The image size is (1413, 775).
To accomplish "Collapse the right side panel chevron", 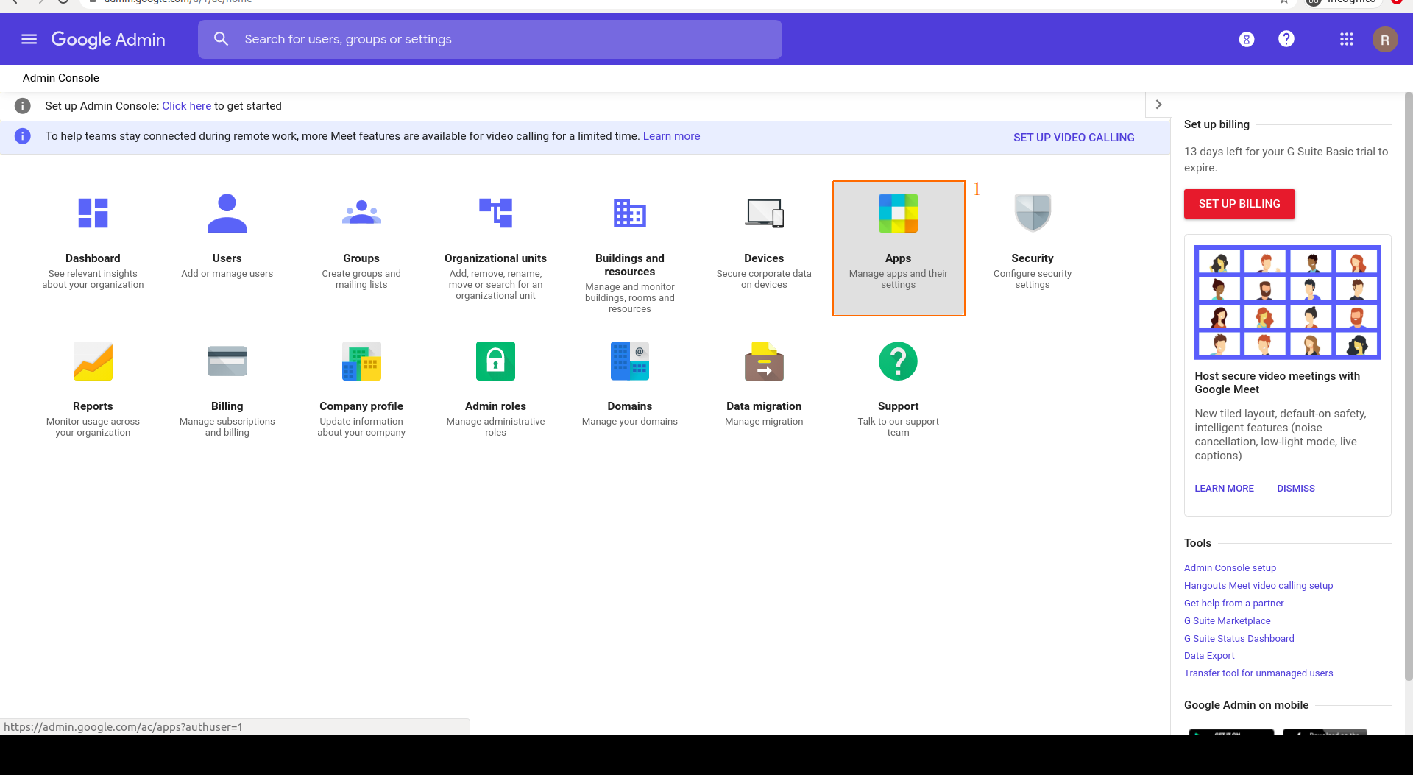I will click(x=1158, y=105).
